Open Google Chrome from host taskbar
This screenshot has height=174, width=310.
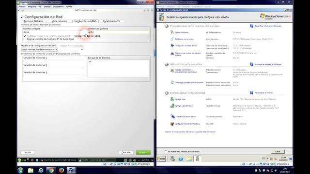click(51, 170)
